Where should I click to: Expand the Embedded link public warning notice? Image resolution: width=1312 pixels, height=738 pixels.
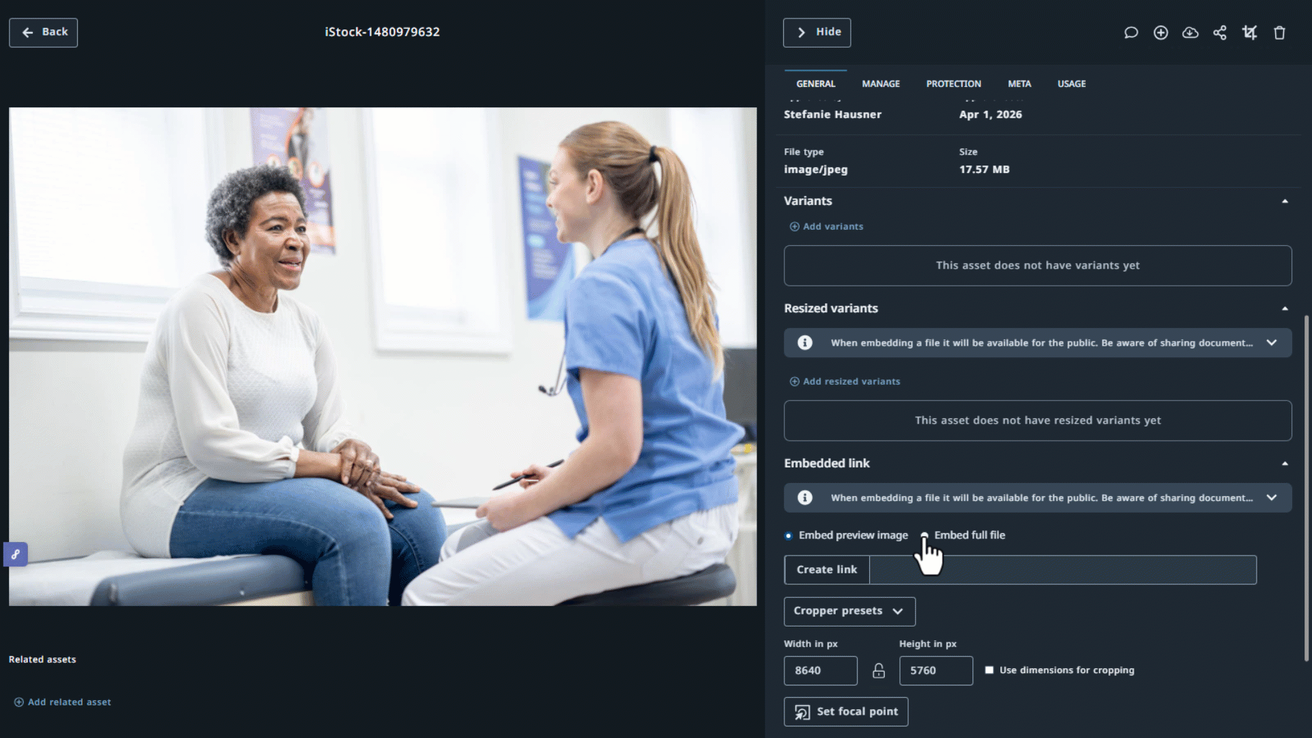coord(1271,497)
